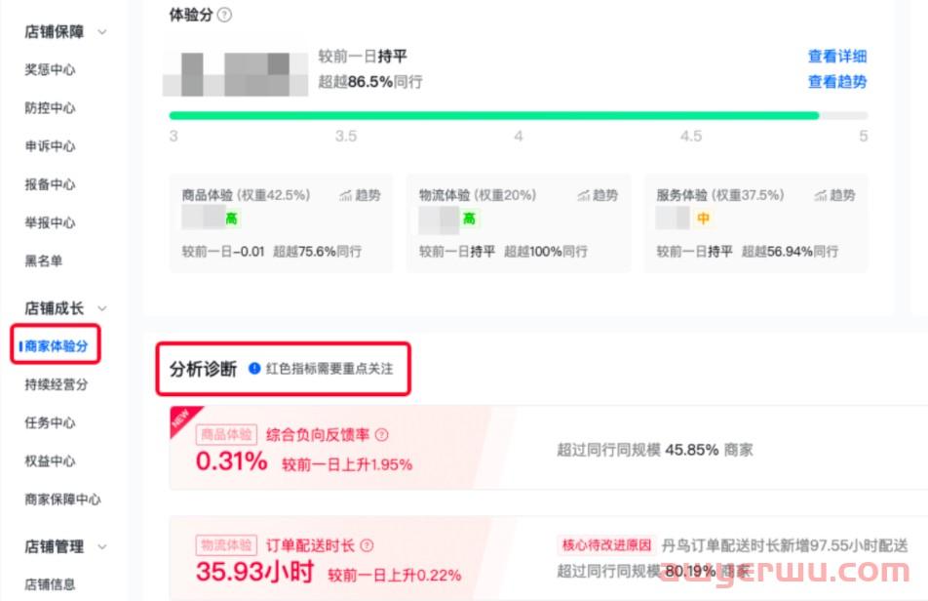
Task: Click the 查看趋势 link
Action: click(836, 82)
